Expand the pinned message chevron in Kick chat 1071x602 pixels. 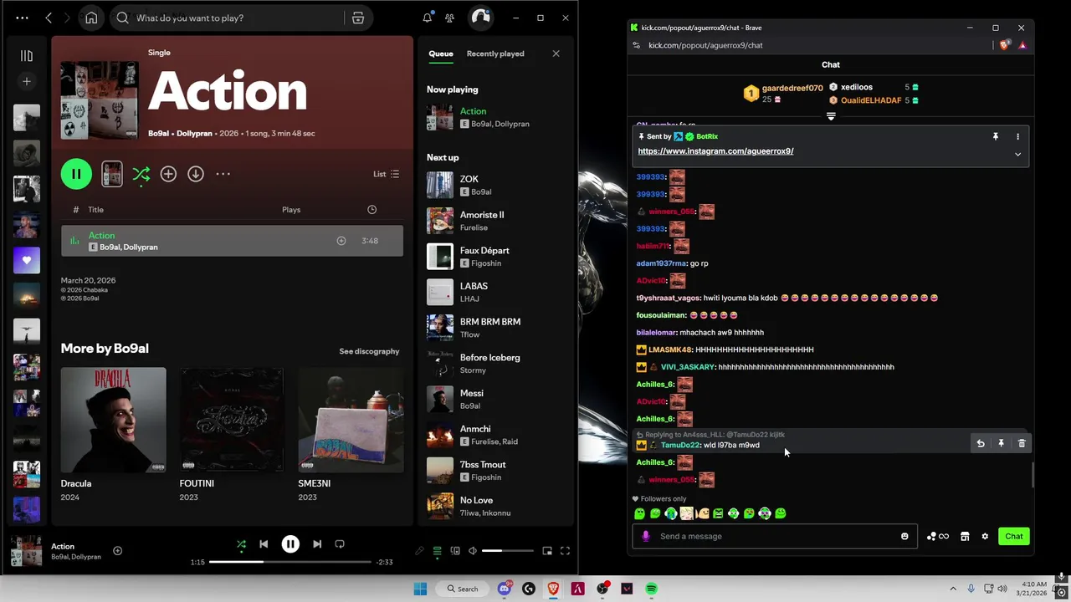pyautogui.click(x=1018, y=154)
